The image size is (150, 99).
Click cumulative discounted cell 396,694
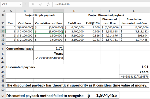coord(134,36)
